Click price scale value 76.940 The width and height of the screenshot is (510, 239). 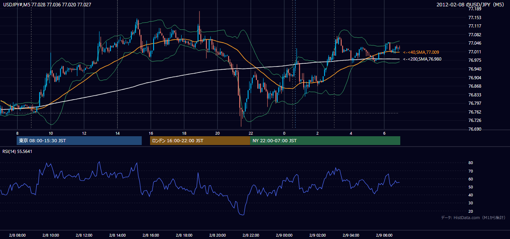click(x=475, y=69)
